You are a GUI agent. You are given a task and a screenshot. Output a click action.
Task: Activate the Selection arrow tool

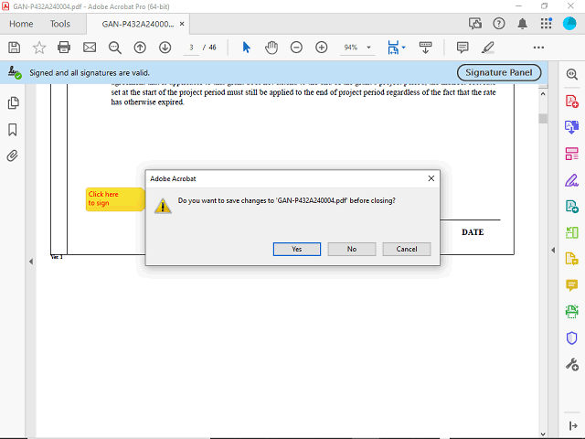[x=246, y=48]
